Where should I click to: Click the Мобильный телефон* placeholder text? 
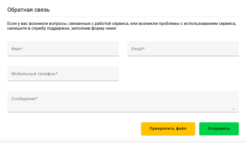click(x=34, y=74)
